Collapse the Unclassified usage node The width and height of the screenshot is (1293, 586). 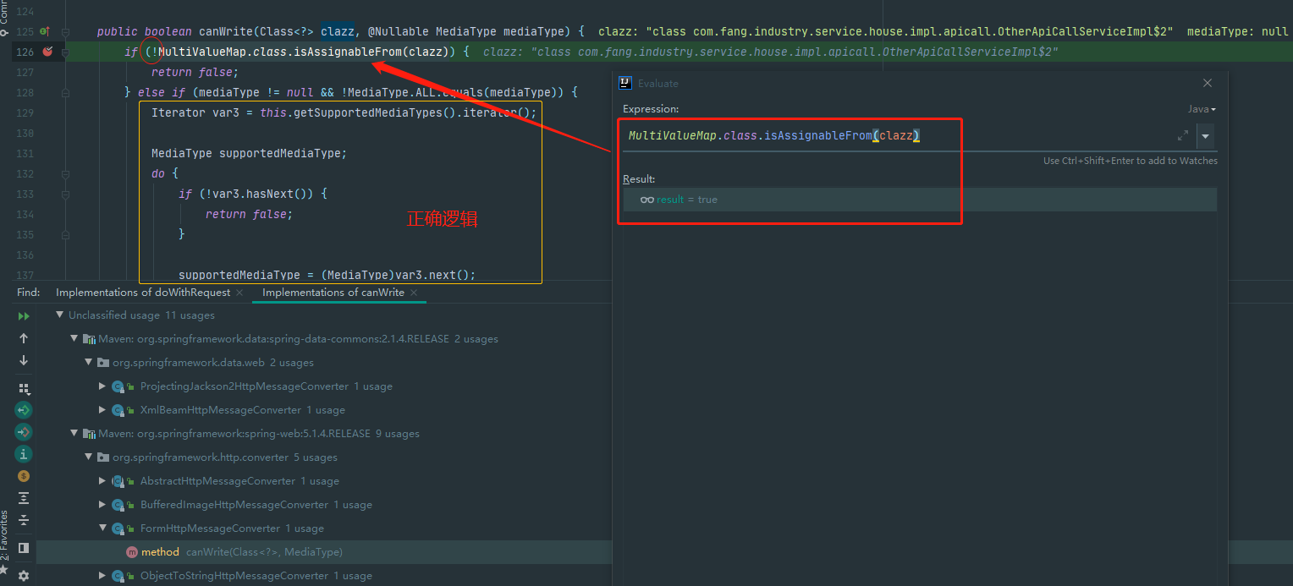pos(60,315)
